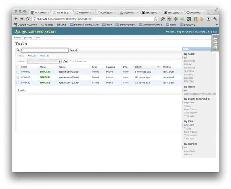Check the task row from 8 minutes ago
This screenshot has width=231, height=189.
18,72
